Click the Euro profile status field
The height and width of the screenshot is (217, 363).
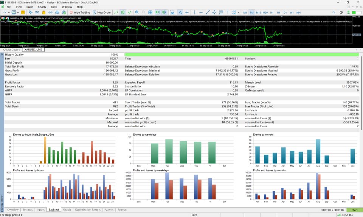click(205, 215)
